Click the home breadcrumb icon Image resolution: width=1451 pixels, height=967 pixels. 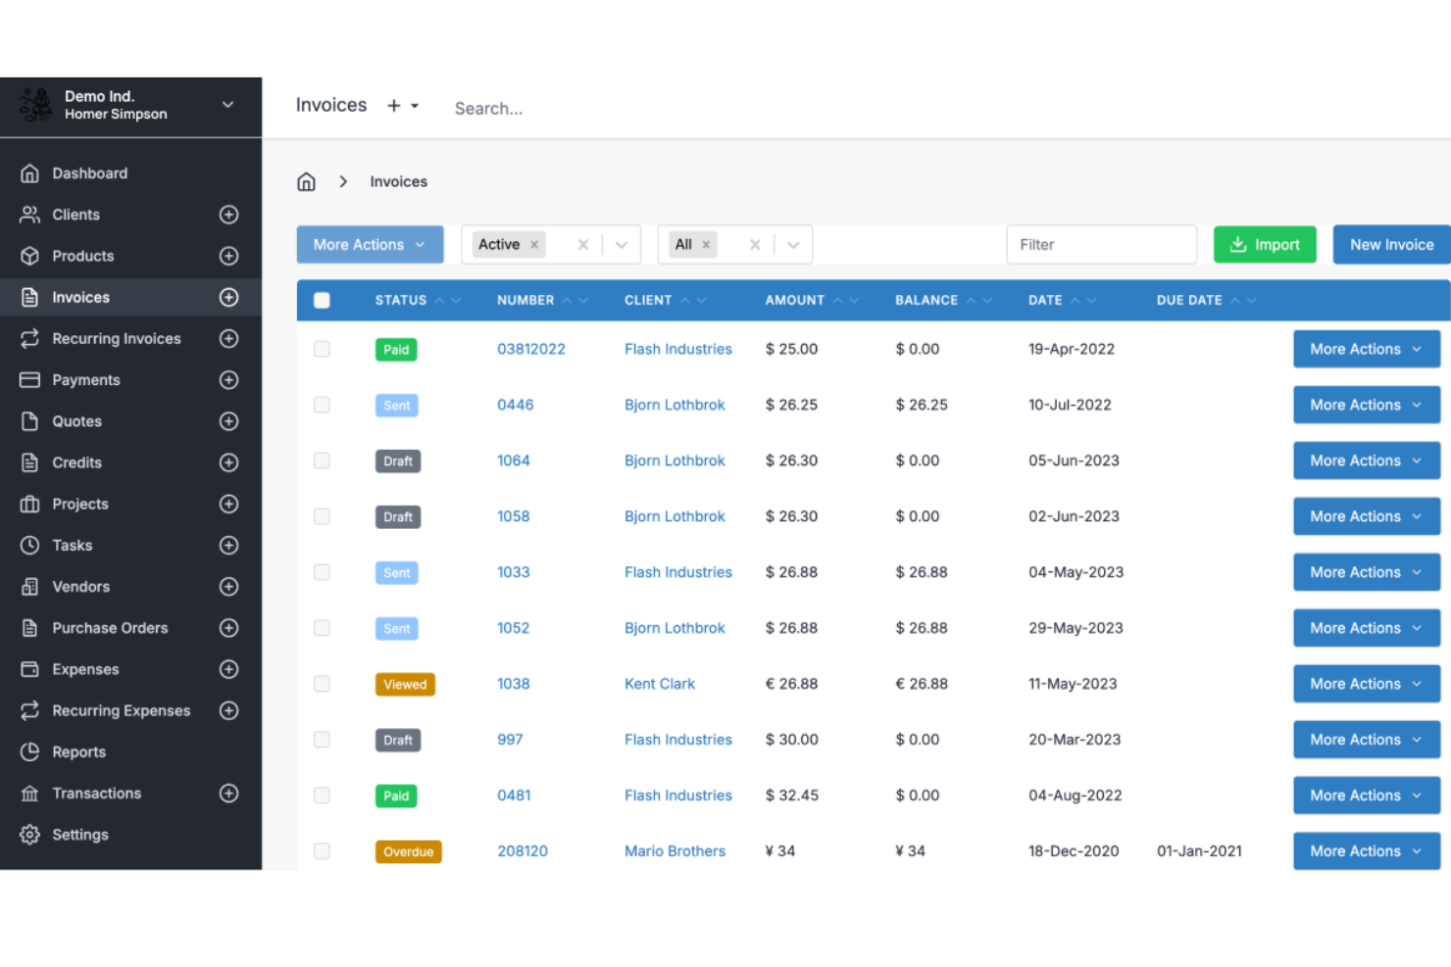pyautogui.click(x=306, y=181)
